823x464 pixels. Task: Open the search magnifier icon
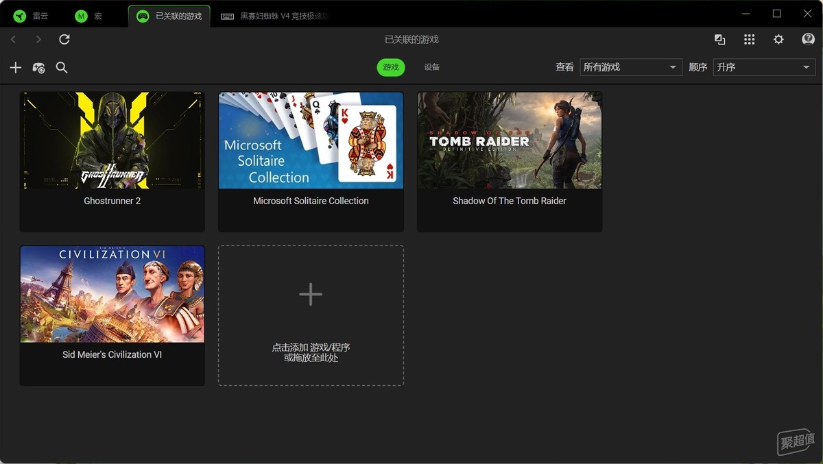62,67
